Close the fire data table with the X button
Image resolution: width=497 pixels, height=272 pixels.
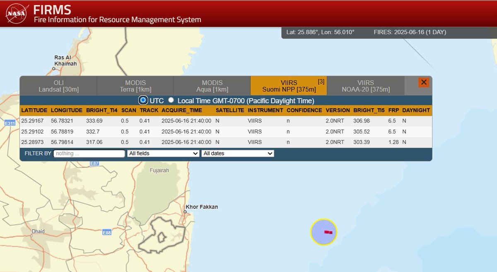pos(423,82)
